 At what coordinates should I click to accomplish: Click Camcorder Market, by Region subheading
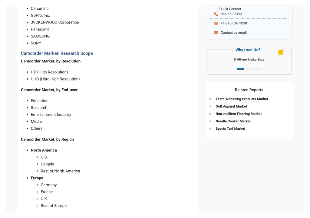click(48, 139)
